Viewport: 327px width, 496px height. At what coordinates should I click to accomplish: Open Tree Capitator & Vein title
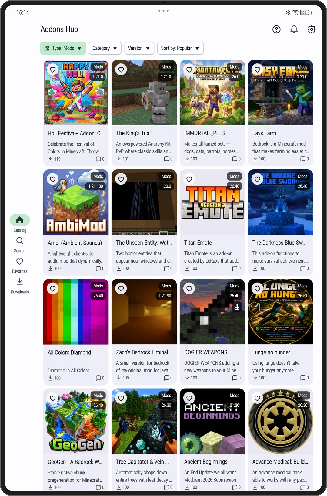(x=142, y=462)
